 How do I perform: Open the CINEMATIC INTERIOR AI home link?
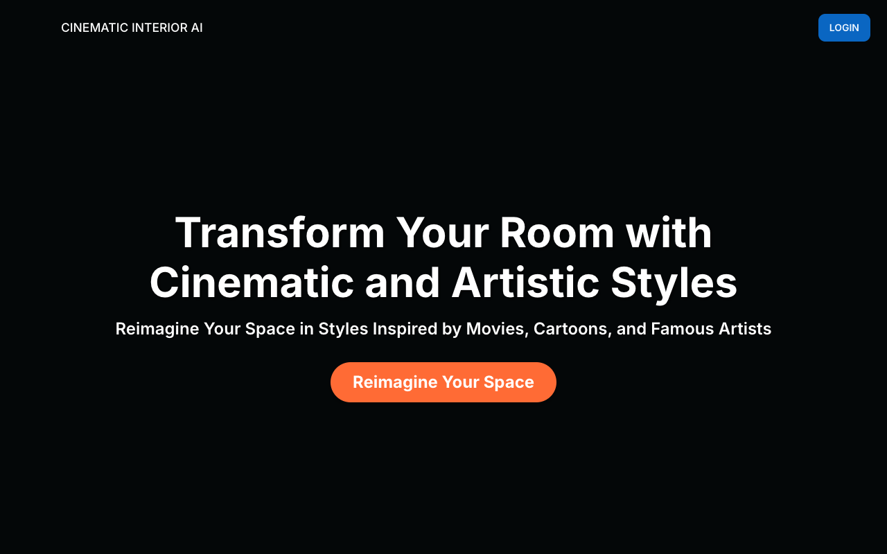pos(132,28)
